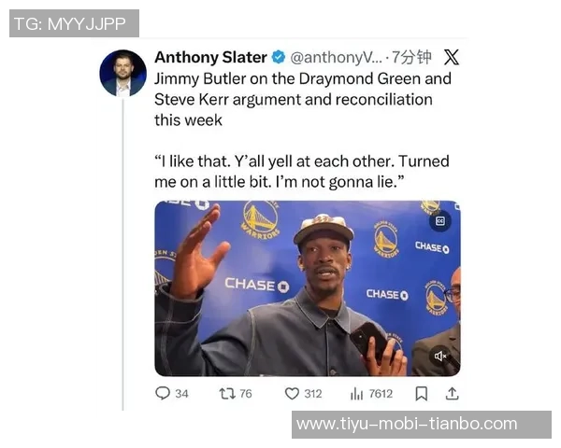Like the tweet with heart icon
Image resolution: width=561 pixels, height=448 pixels.
coord(292,394)
